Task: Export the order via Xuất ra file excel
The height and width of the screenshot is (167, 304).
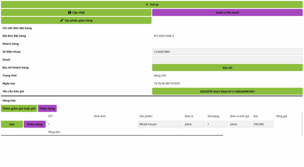Action: 227,12
